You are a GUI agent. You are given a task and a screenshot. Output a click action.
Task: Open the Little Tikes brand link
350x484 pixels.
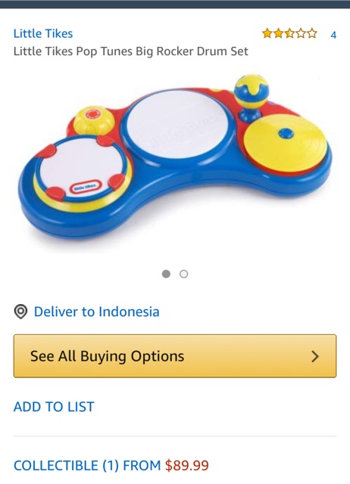point(43,33)
